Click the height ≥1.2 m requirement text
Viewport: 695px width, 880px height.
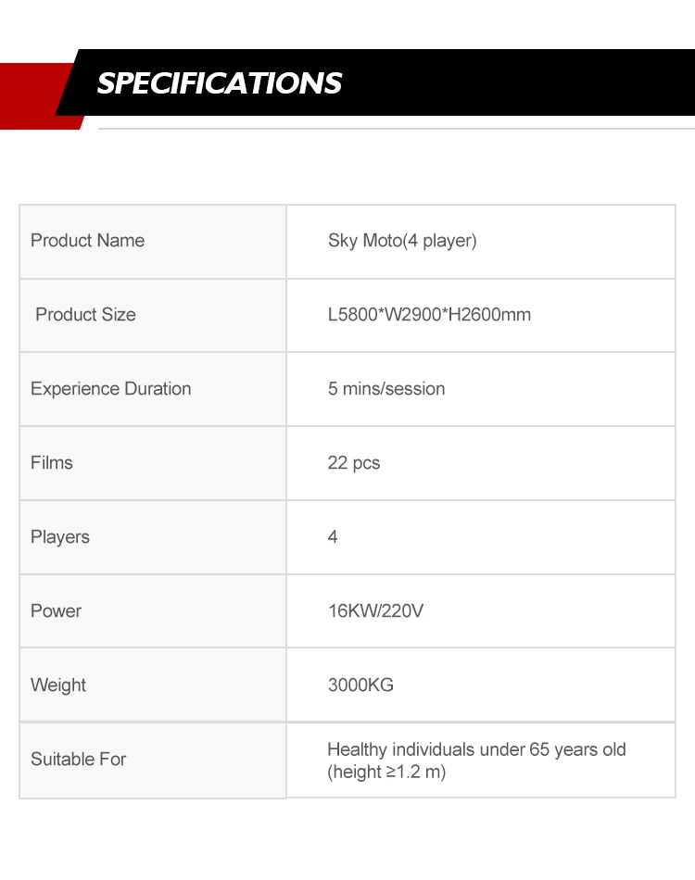[x=386, y=773]
